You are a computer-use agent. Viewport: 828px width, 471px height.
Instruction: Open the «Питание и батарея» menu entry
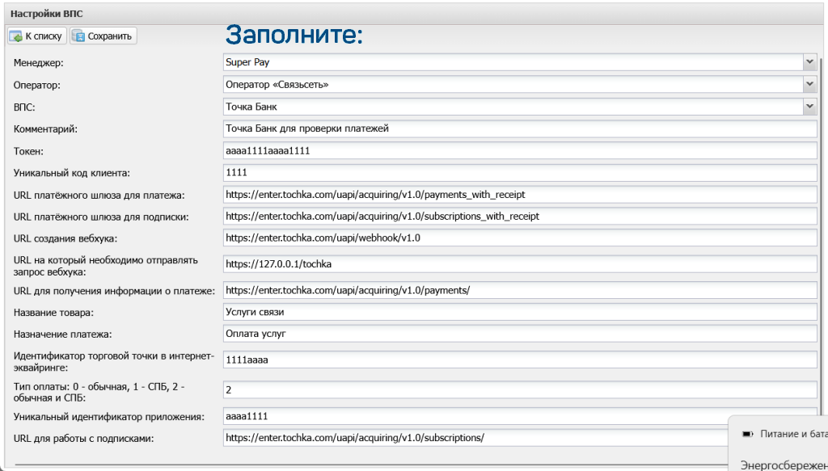792,435
